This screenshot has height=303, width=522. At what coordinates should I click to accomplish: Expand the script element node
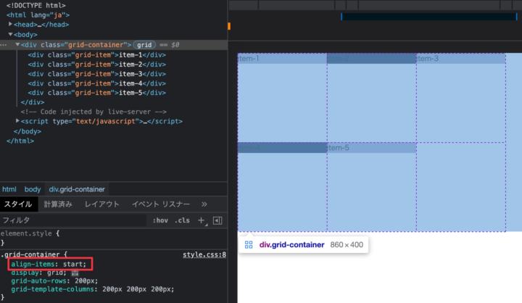tap(17, 121)
